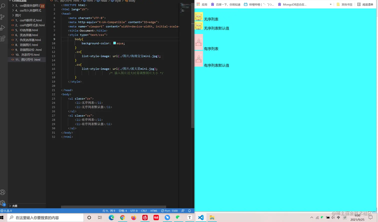
Task: Open the Accounts icon in the activity bar
Action: pyautogui.click(x=3, y=192)
